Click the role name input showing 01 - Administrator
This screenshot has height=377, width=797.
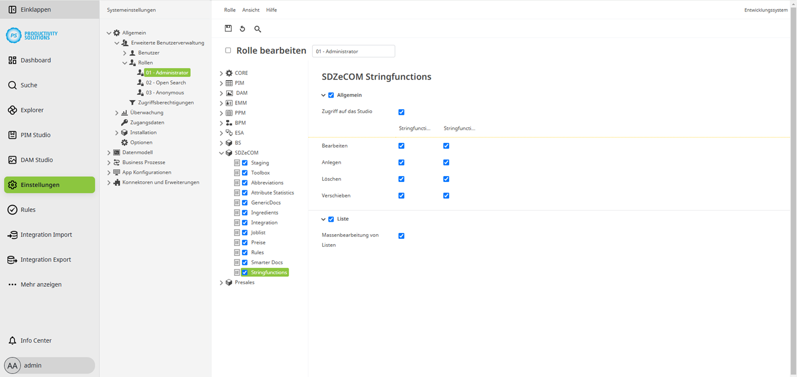click(x=353, y=51)
